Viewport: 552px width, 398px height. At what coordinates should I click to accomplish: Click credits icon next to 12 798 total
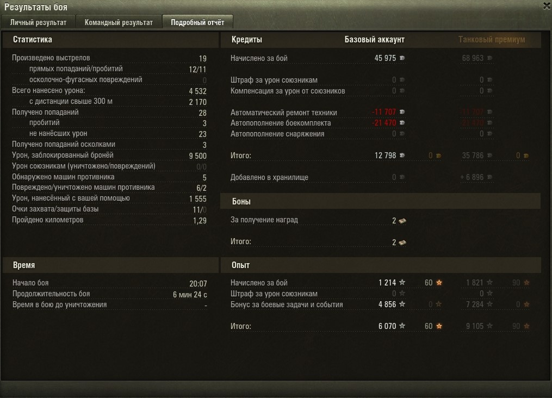click(402, 155)
